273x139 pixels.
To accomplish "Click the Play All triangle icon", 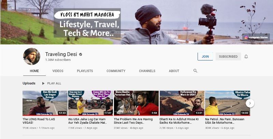I will (x=43, y=83).
